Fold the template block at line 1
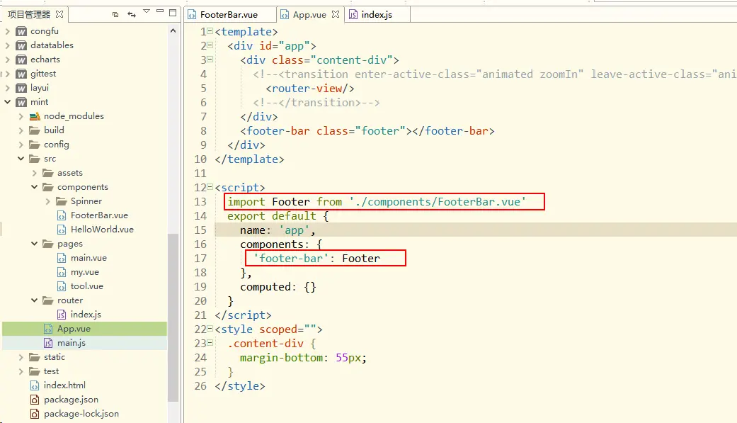The height and width of the screenshot is (423, 737). tap(210, 31)
